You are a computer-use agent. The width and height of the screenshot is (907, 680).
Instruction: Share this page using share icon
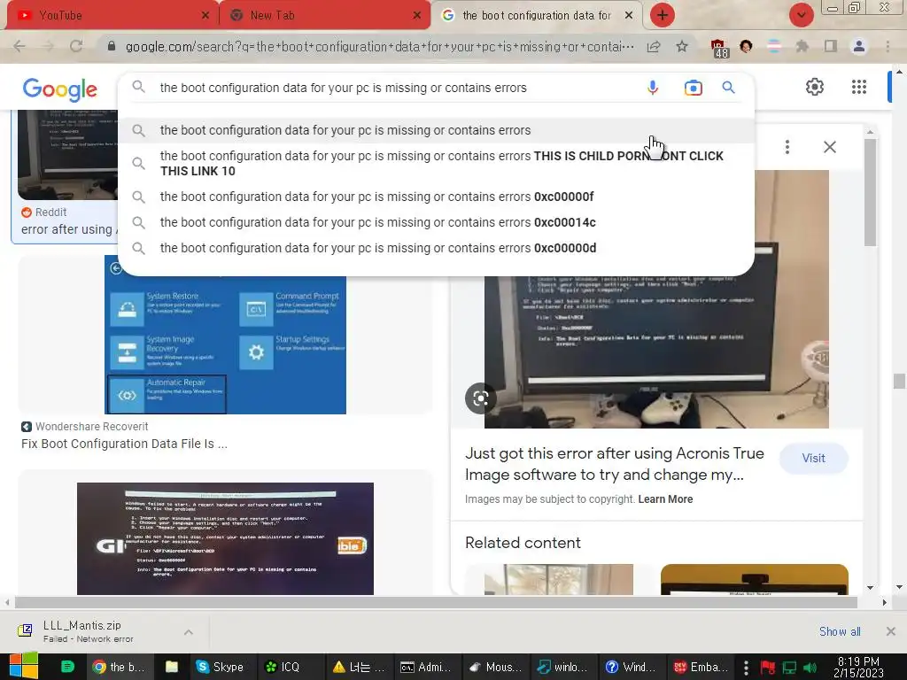(x=654, y=46)
